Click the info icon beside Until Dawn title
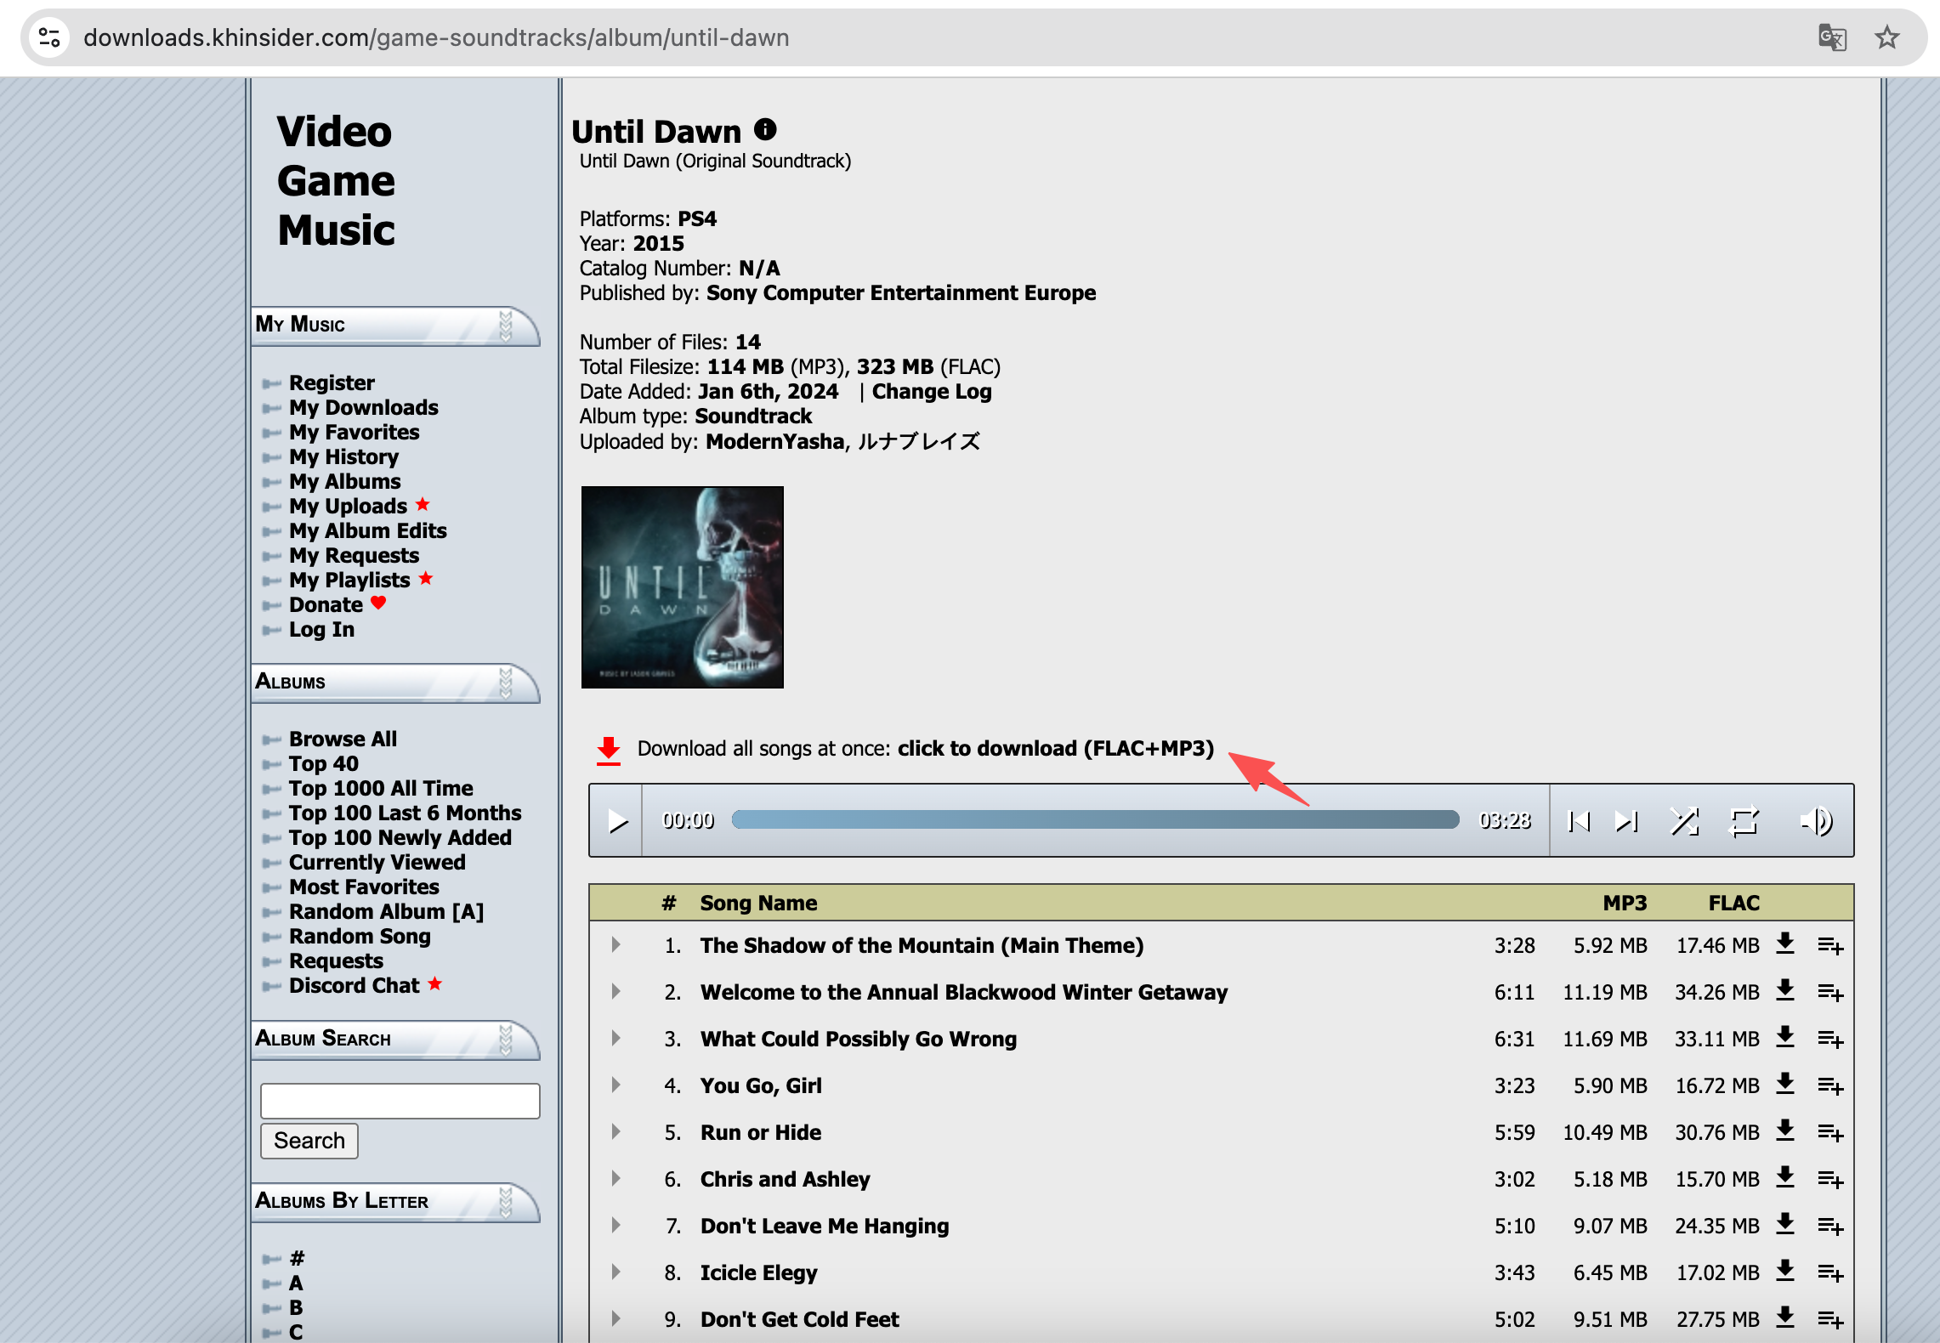 tap(765, 129)
